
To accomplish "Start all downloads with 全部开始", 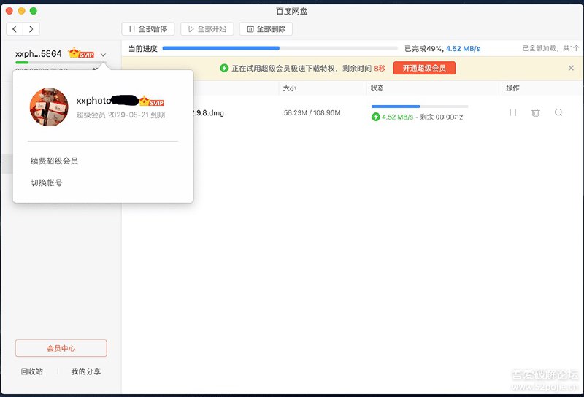I will pos(207,29).
